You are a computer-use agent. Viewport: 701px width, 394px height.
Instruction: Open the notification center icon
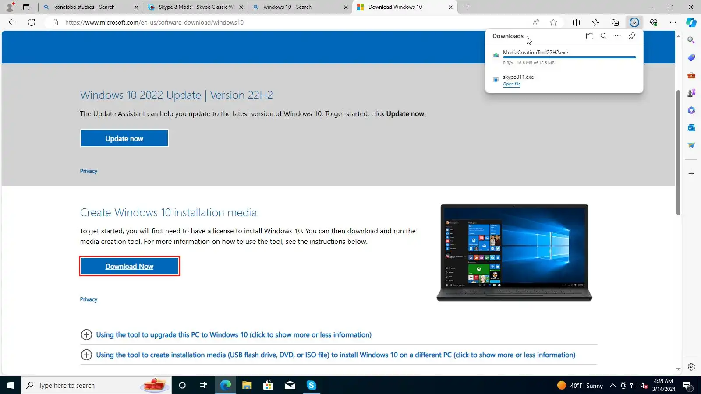point(687,385)
